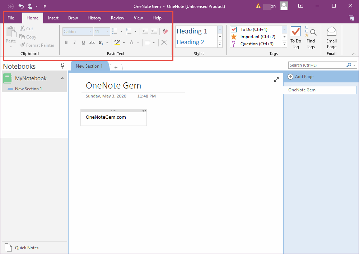Pin the Notebooks pane with the pushpin
This screenshot has width=359, height=254.
[x=62, y=66]
